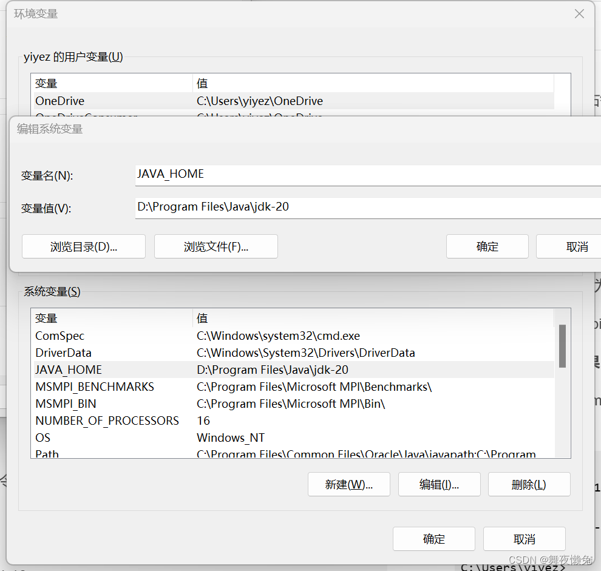Screen dimensions: 601x571
Task: Cancel with 取消 in 环境变量 dialog
Action: tap(525, 539)
